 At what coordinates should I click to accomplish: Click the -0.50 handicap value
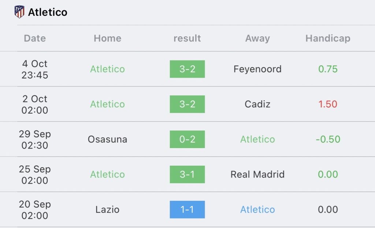tap(328, 139)
